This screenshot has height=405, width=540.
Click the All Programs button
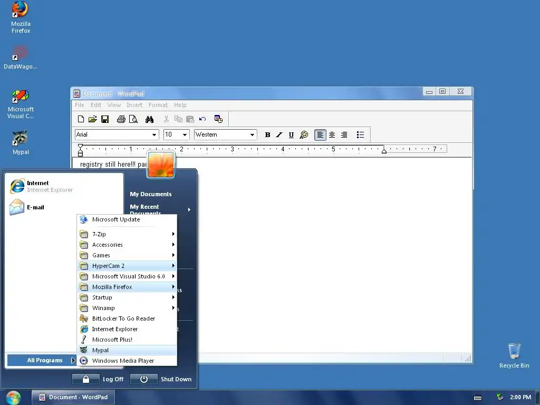pyautogui.click(x=42, y=360)
